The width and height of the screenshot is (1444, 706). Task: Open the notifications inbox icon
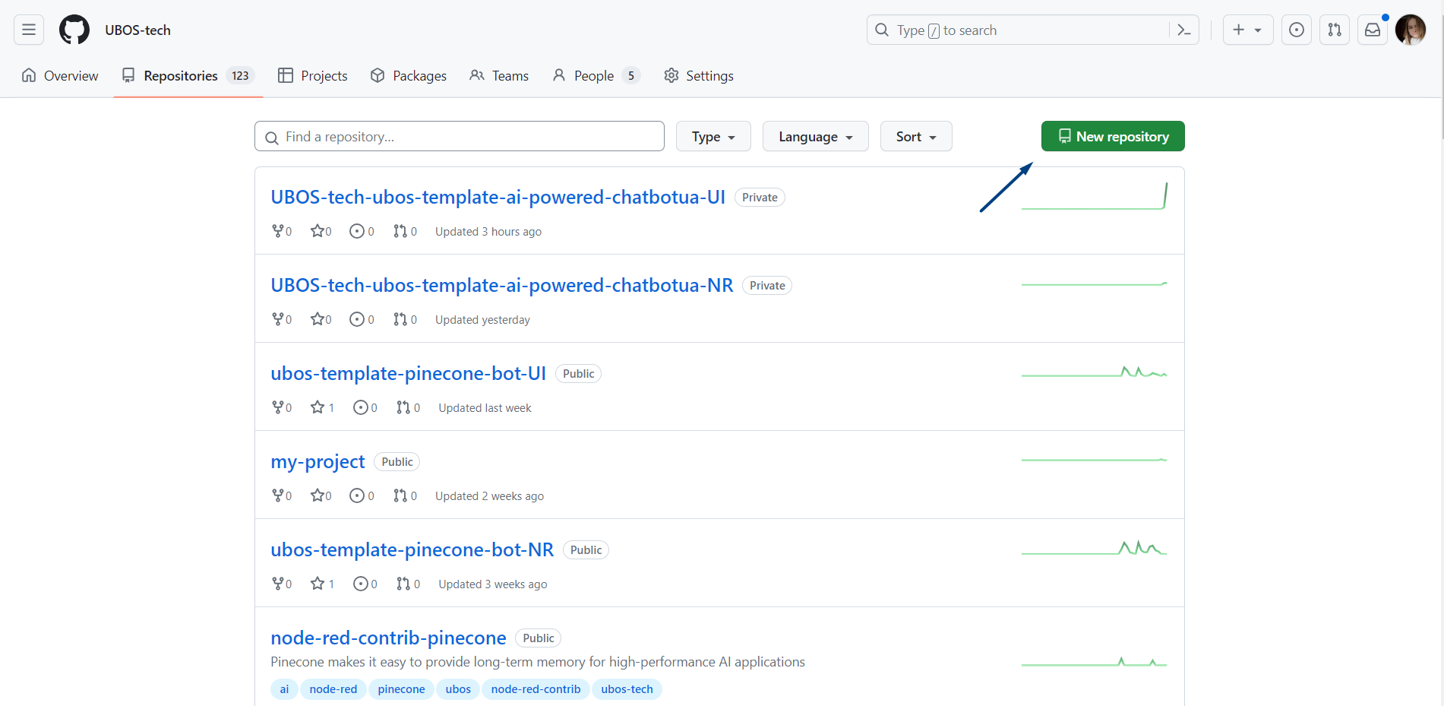click(1373, 30)
